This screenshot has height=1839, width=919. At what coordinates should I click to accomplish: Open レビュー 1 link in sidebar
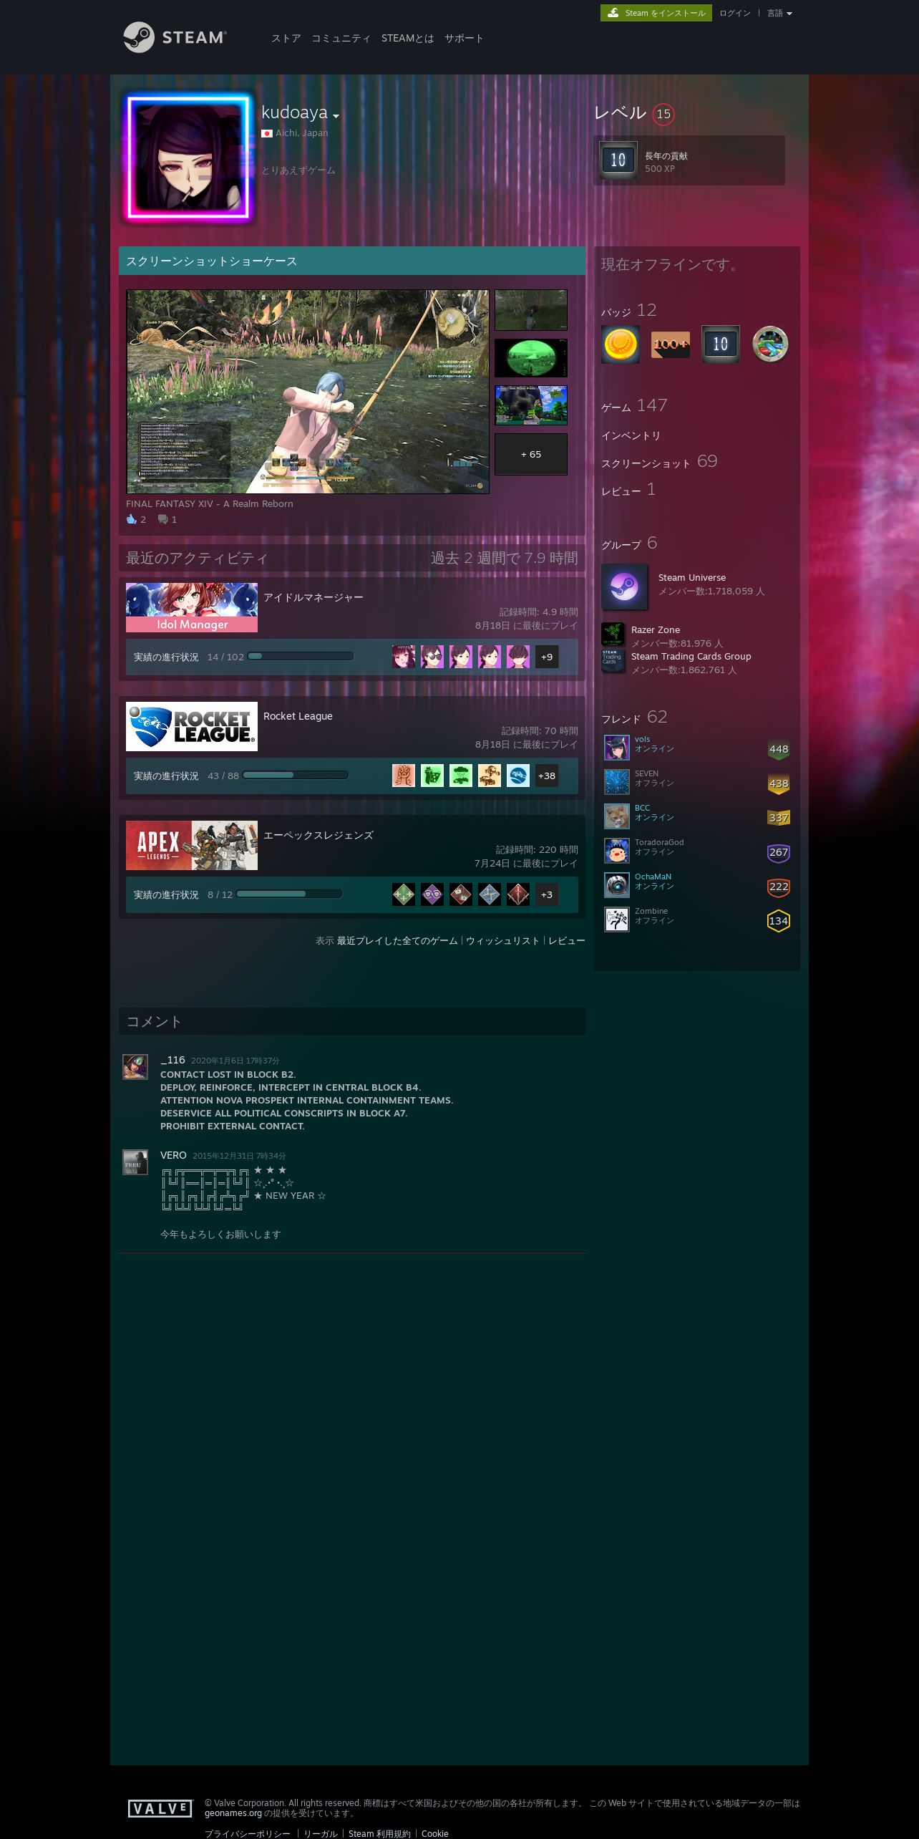coord(628,490)
